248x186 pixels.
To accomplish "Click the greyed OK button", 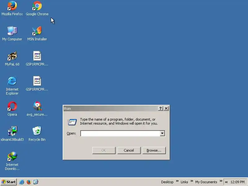I will 104,150.
